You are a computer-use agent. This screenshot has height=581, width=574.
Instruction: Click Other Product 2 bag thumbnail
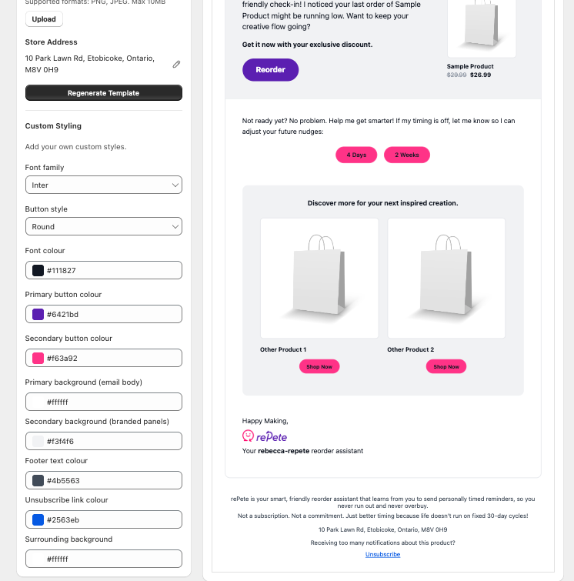[x=446, y=279]
